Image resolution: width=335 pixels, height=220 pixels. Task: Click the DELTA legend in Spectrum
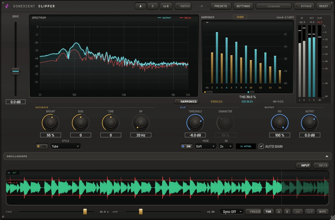click(185, 18)
